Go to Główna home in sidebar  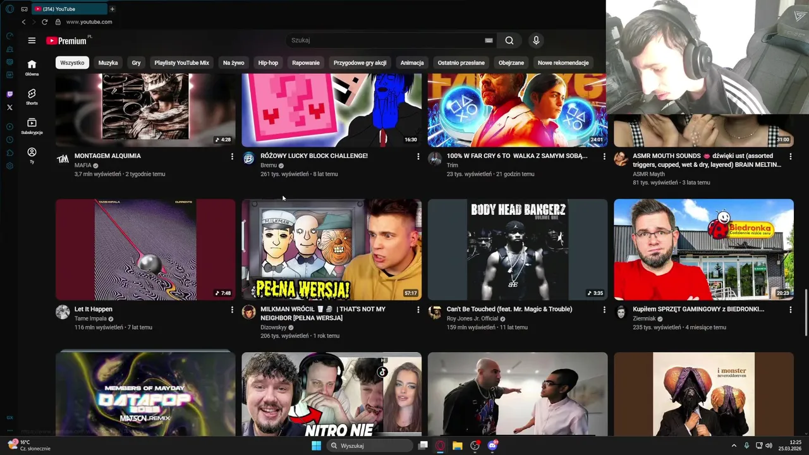coord(32,68)
